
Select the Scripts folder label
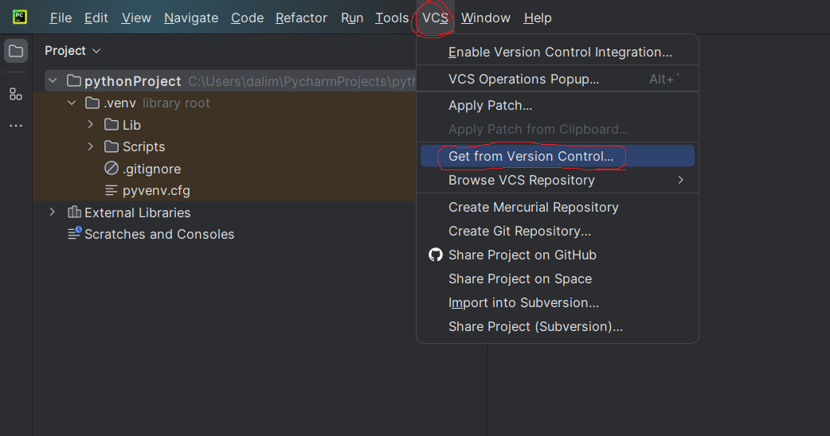pos(144,147)
